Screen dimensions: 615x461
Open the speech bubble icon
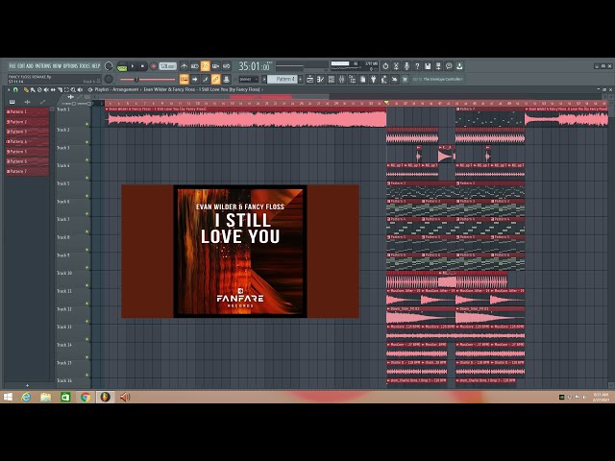449,66
